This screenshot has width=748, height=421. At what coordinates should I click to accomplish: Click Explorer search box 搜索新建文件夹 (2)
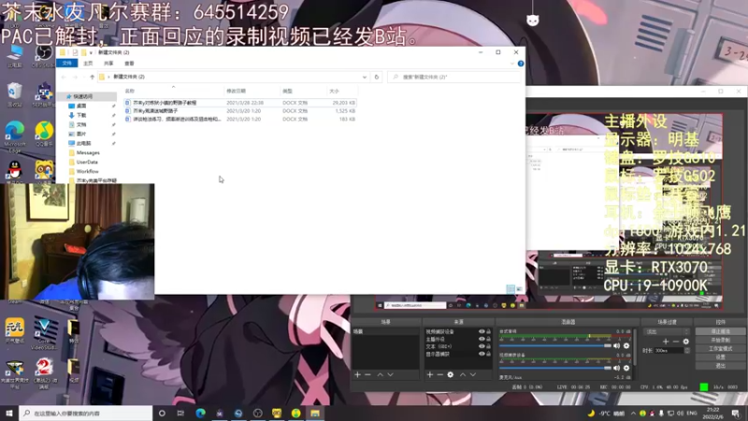453,77
